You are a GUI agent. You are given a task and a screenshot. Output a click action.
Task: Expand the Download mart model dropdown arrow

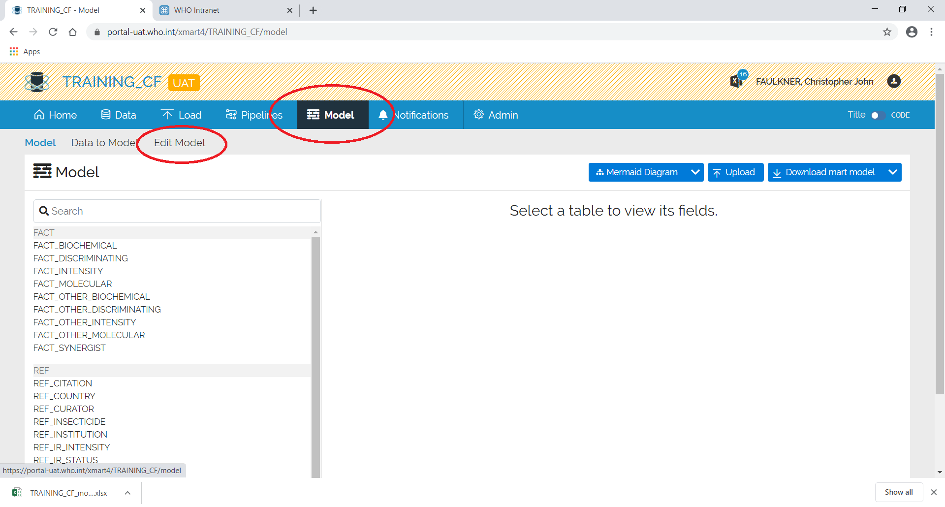tap(893, 172)
